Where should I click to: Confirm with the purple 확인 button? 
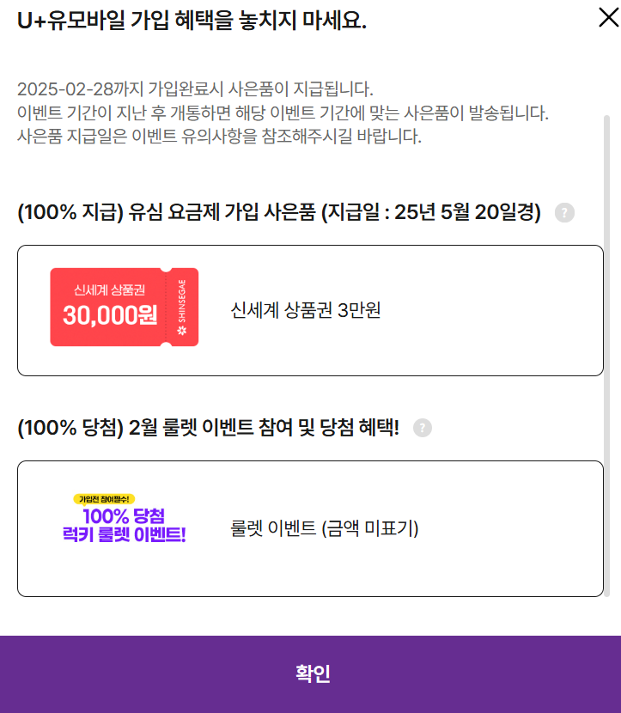(x=311, y=674)
